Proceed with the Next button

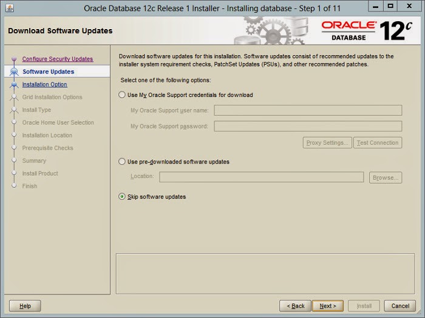[328, 306]
